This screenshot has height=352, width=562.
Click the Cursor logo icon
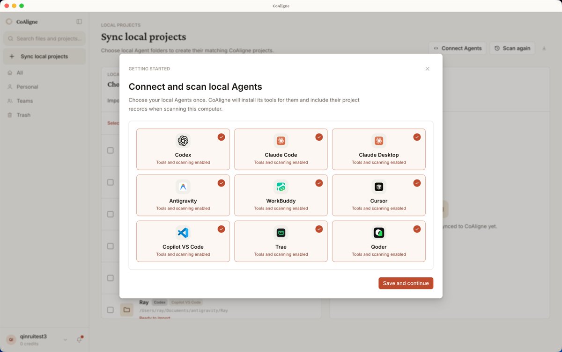(x=379, y=187)
